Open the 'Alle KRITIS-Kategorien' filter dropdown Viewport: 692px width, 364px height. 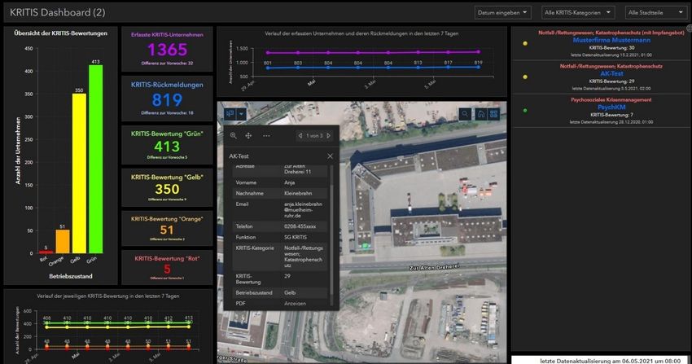(578, 13)
